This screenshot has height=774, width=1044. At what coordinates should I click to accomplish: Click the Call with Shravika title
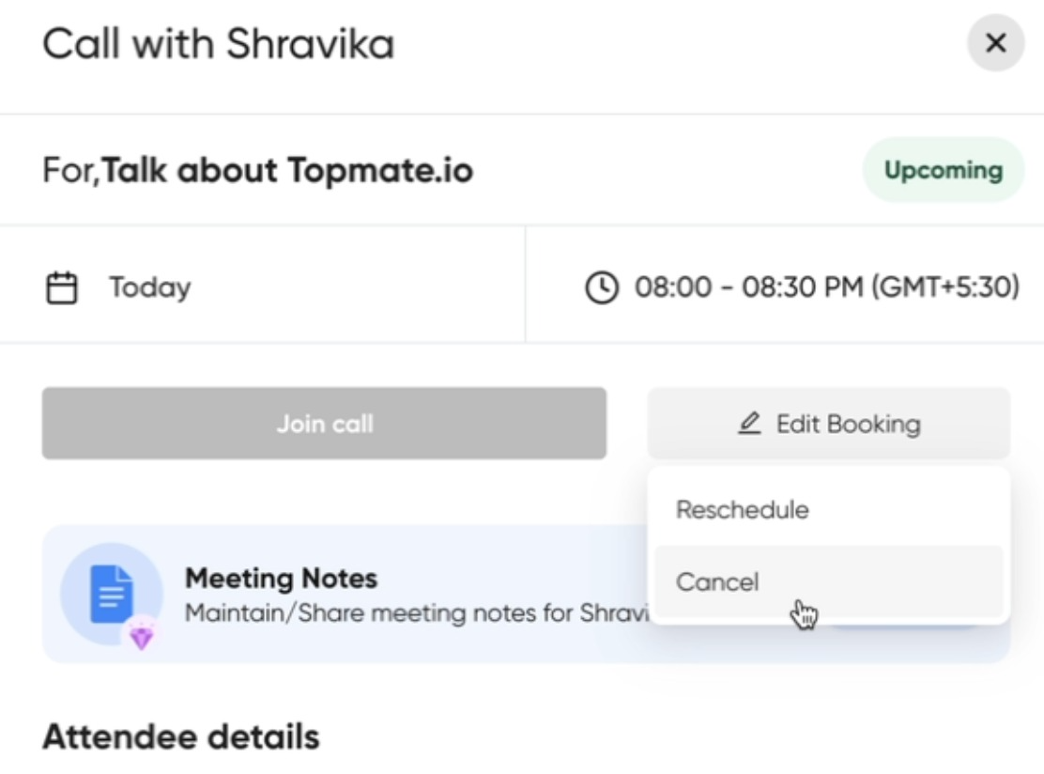click(x=219, y=44)
